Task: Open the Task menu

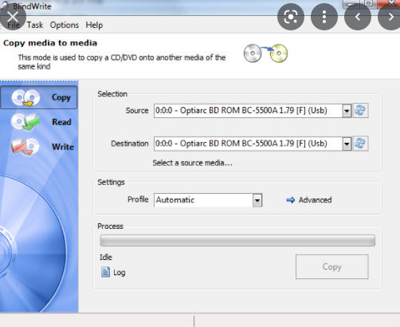Action: coord(35,25)
